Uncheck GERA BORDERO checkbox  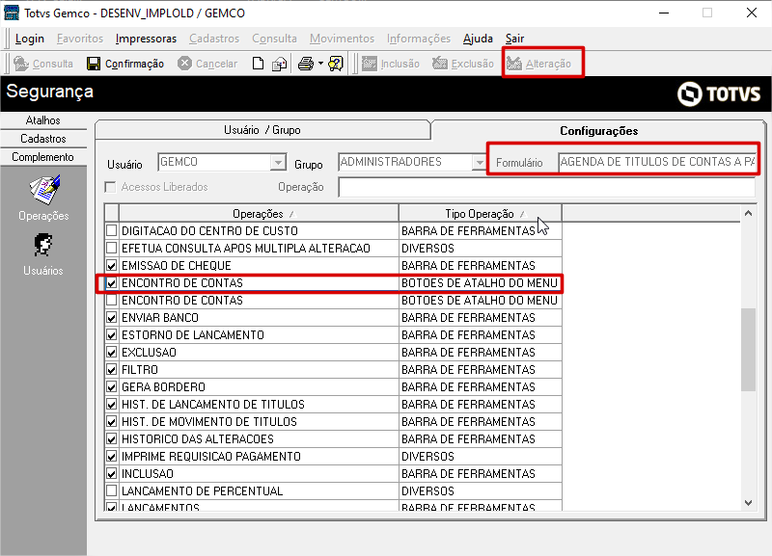(x=112, y=387)
